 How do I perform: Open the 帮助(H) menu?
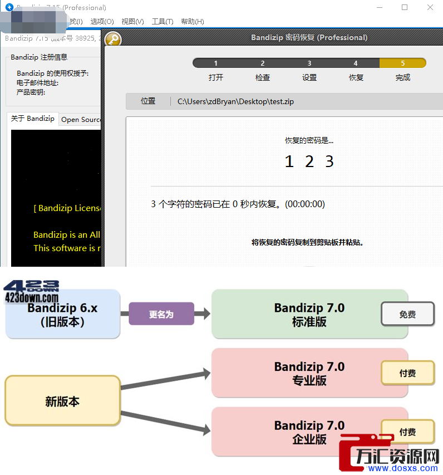(x=193, y=22)
